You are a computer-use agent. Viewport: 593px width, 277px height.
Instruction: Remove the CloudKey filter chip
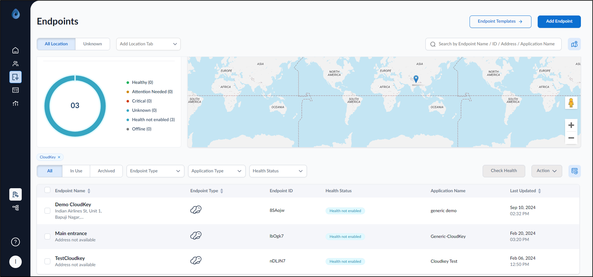[x=59, y=157]
